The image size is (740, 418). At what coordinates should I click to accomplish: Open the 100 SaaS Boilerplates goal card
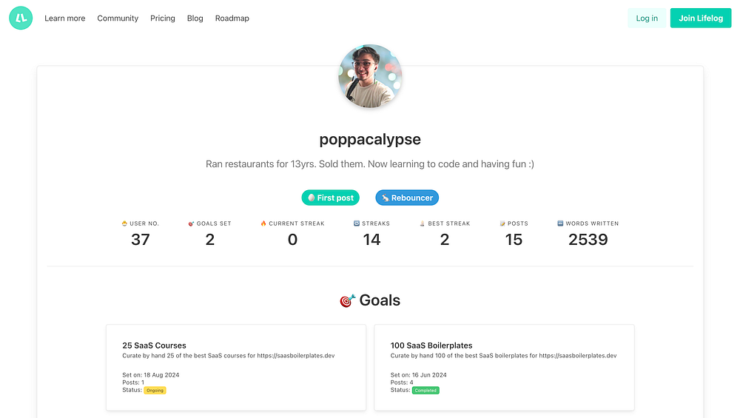pos(504,367)
